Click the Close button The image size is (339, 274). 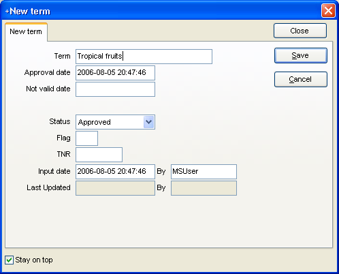tap(300, 31)
